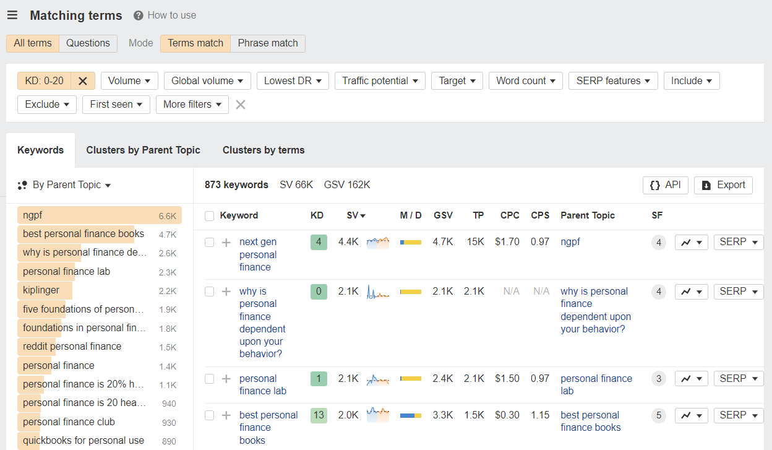Open position history chart for personal finance lab
Viewport: 772px width, 450px height.
[691, 378]
